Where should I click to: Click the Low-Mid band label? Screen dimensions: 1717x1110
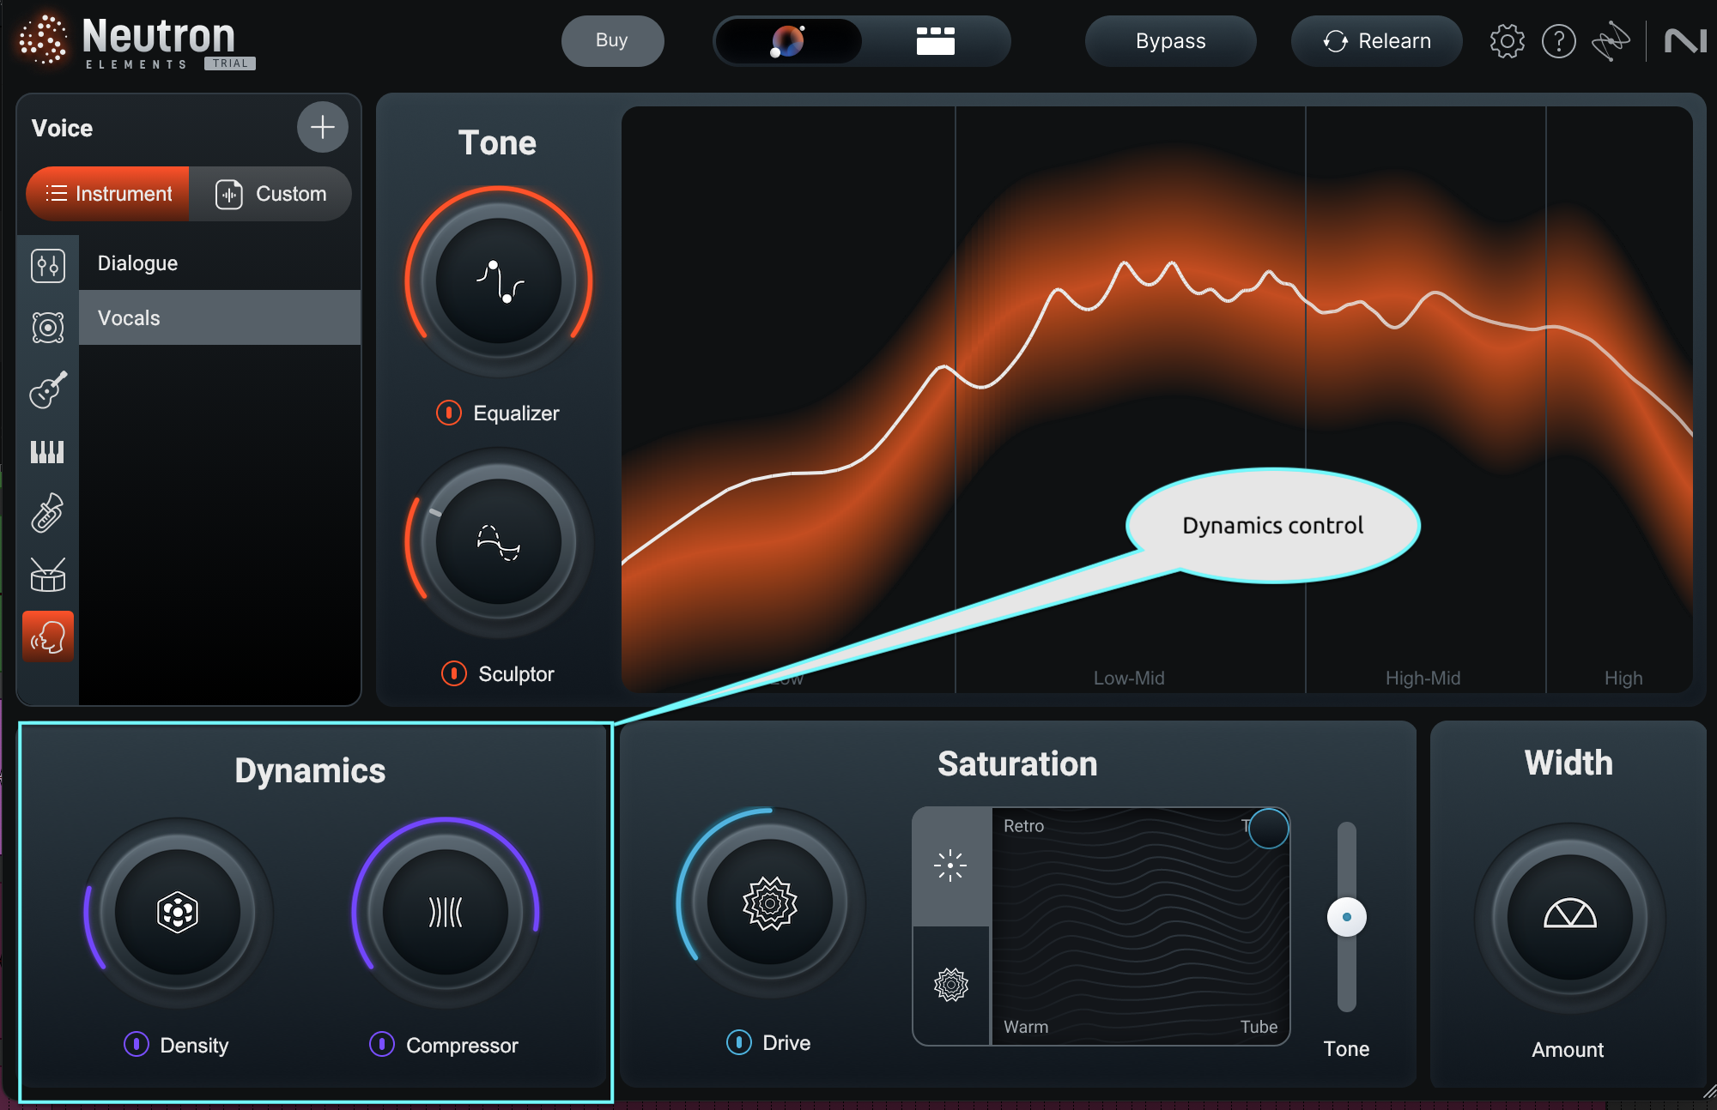pyautogui.click(x=1129, y=679)
